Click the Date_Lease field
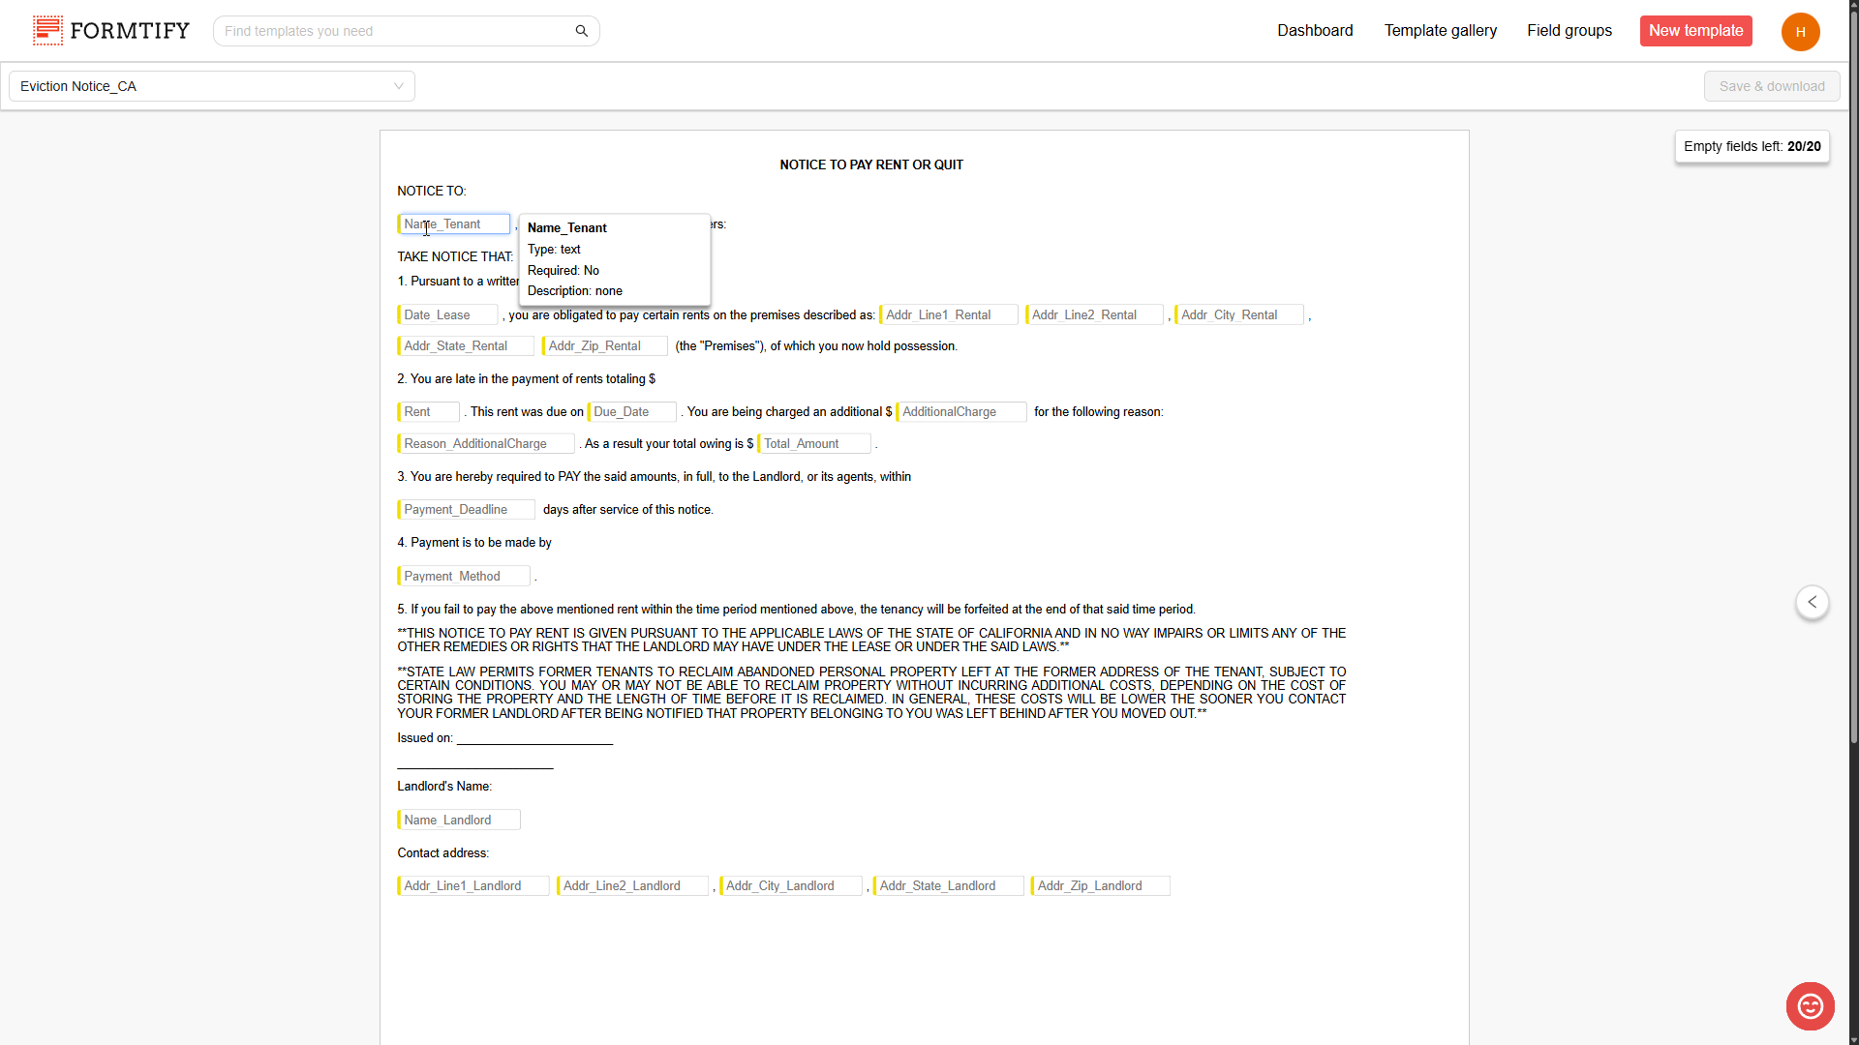The width and height of the screenshot is (1859, 1045). point(447,315)
